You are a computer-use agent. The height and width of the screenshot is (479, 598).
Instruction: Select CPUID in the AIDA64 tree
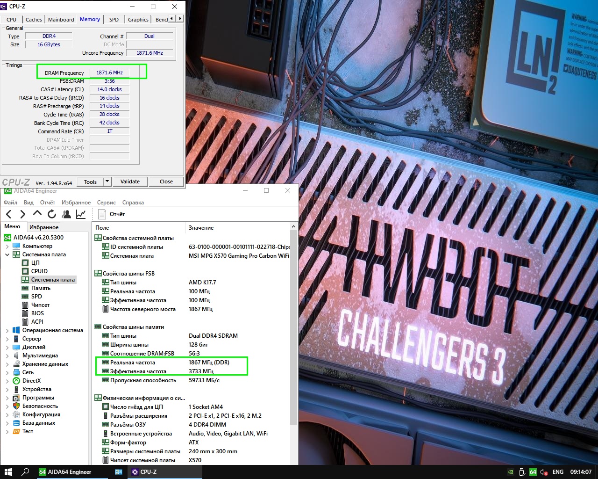click(x=39, y=271)
